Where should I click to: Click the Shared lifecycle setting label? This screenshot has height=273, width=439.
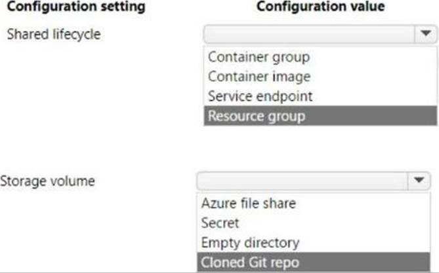point(54,35)
